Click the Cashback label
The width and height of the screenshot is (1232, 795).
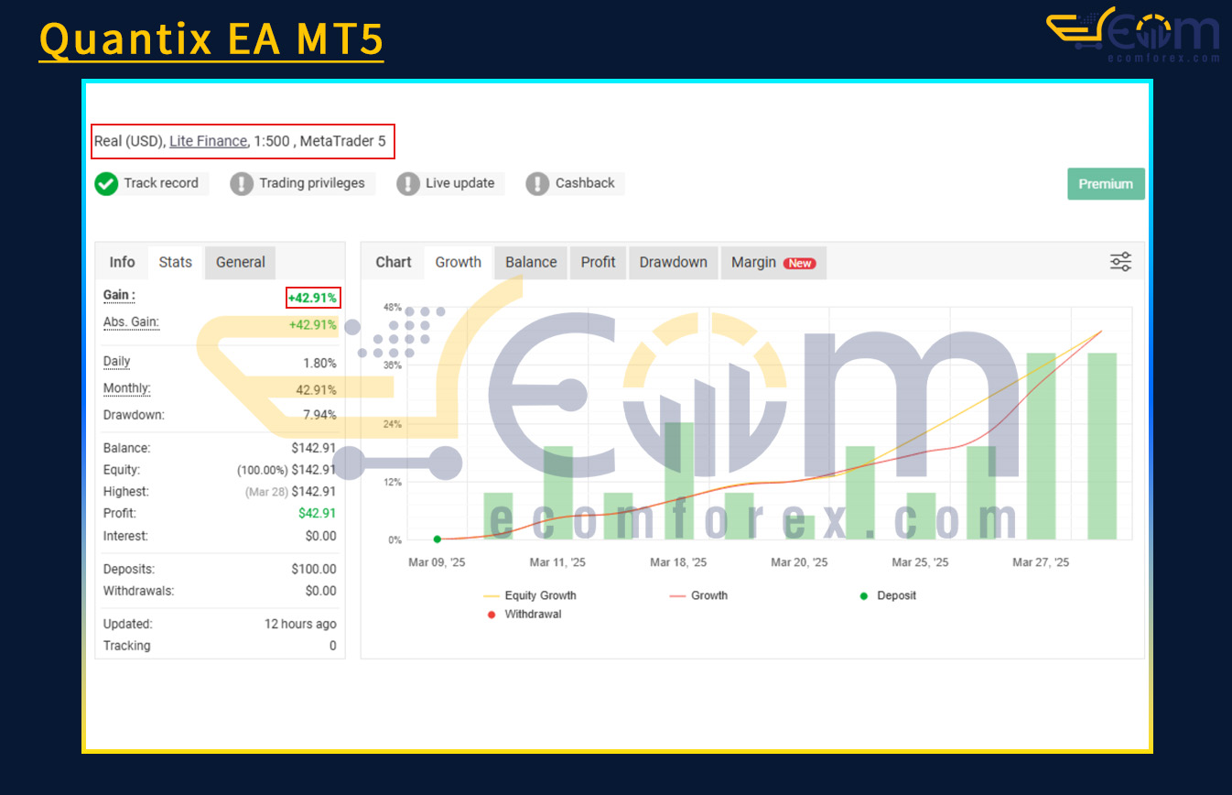click(585, 183)
